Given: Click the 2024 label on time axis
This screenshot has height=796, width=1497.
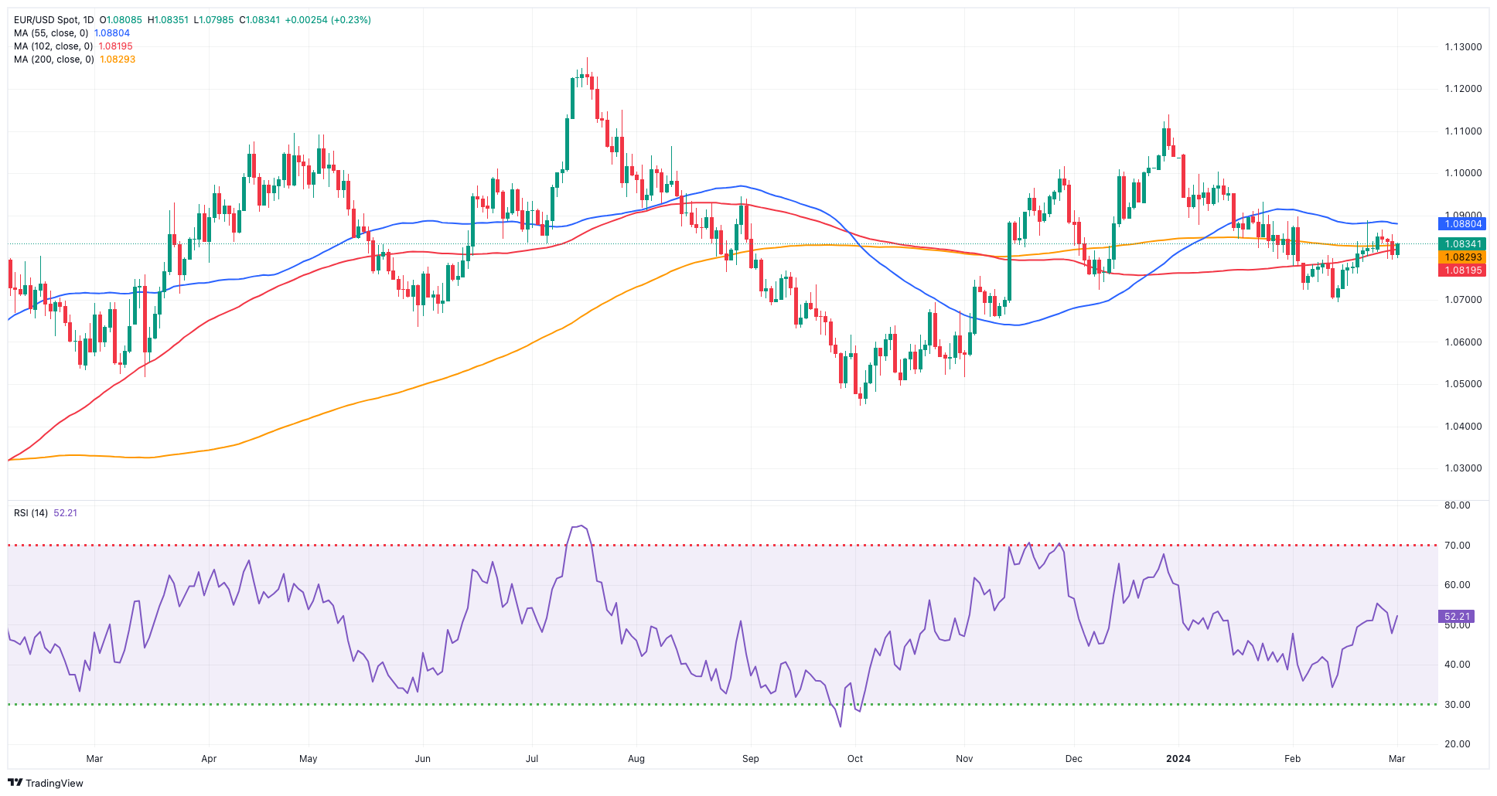Looking at the screenshot, I should [x=1178, y=759].
